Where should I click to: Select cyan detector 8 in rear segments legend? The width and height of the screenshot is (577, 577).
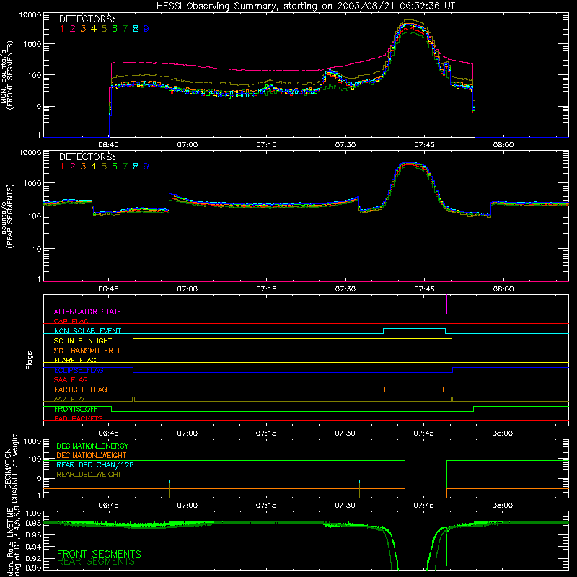pyautogui.click(x=136, y=167)
